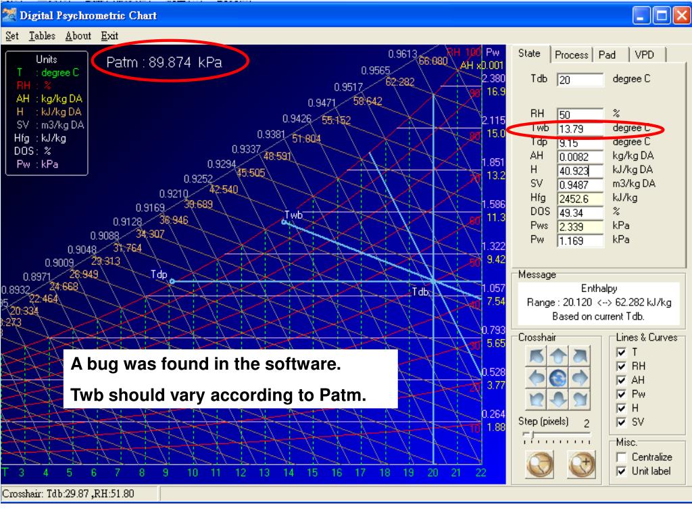The height and width of the screenshot is (519, 692).
Task: Open the Tables menu
Action: coord(42,36)
